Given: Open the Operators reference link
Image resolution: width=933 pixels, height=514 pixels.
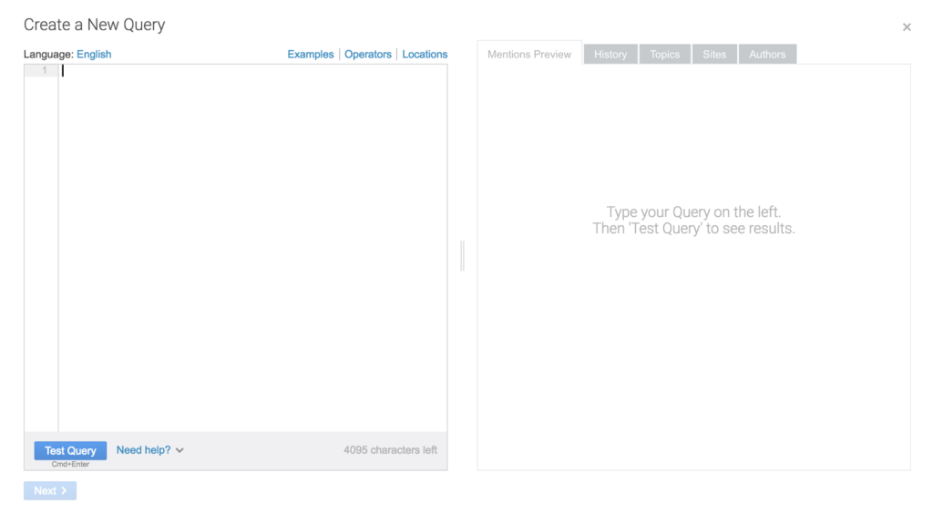Looking at the screenshot, I should pos(368,55).
